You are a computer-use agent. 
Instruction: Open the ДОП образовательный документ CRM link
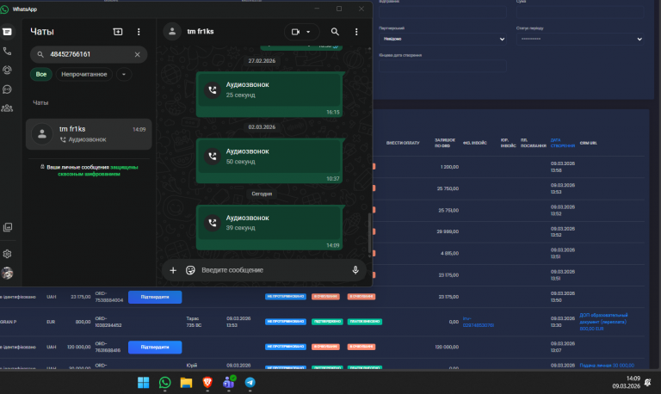[603, 322]
